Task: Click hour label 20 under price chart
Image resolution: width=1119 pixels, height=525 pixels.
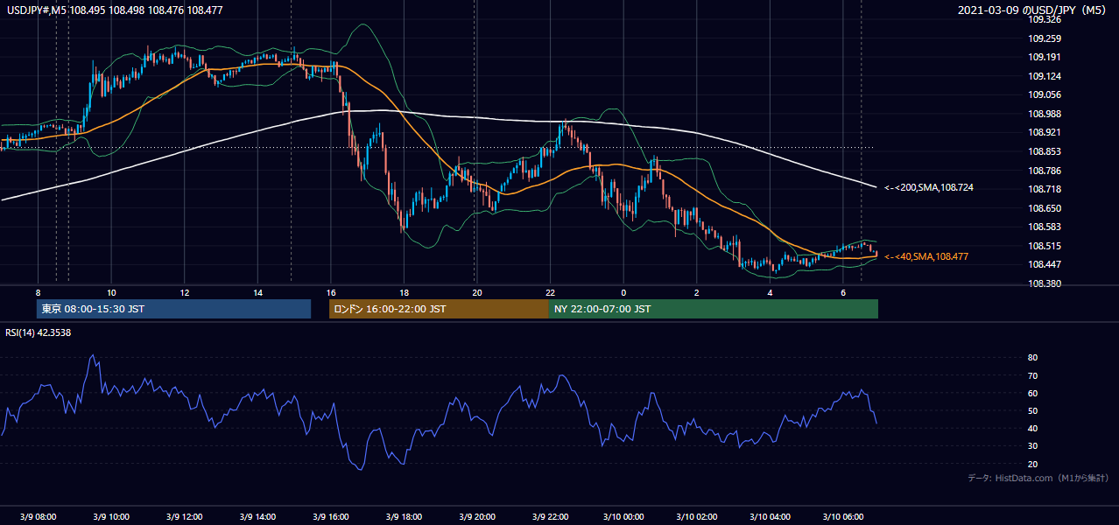Action: [x=477, y=292]
